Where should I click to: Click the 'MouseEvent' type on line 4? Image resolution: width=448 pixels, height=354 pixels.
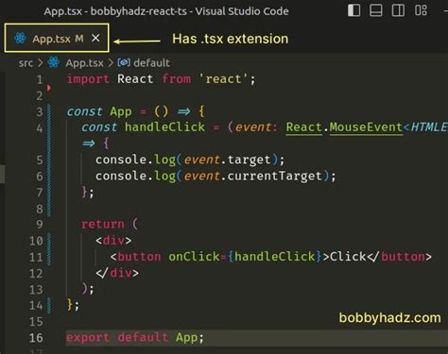pos(366,127)
